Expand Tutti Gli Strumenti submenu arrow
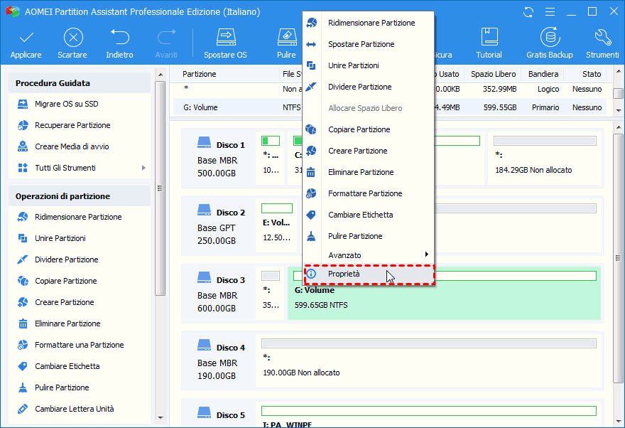625x428 pixels. click(143, 168)
